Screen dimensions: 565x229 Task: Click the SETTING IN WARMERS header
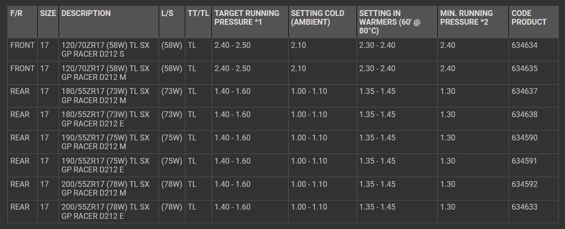(387, 22)
